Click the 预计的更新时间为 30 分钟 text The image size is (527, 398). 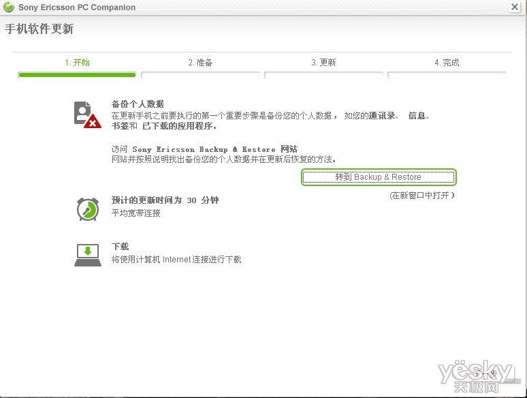click(x=165, y=200)
